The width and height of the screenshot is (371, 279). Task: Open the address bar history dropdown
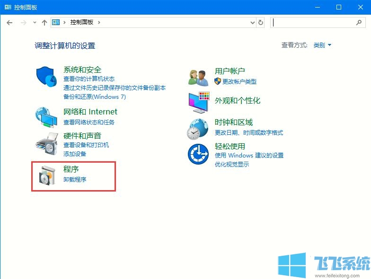point(252,22)
